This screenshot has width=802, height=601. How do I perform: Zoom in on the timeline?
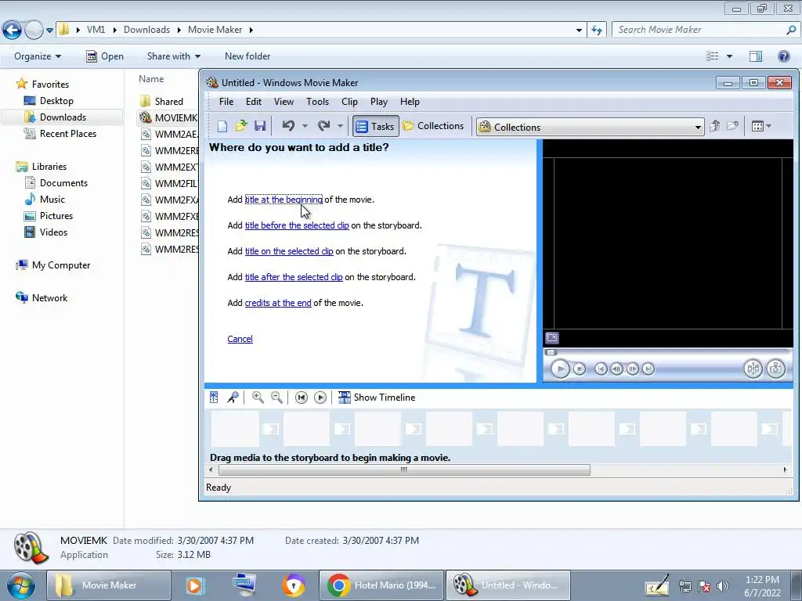pyautogui.click(x=257, y=397)
